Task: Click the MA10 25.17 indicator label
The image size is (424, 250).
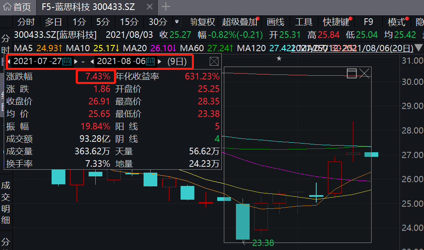Action: [x=93, y=48]
